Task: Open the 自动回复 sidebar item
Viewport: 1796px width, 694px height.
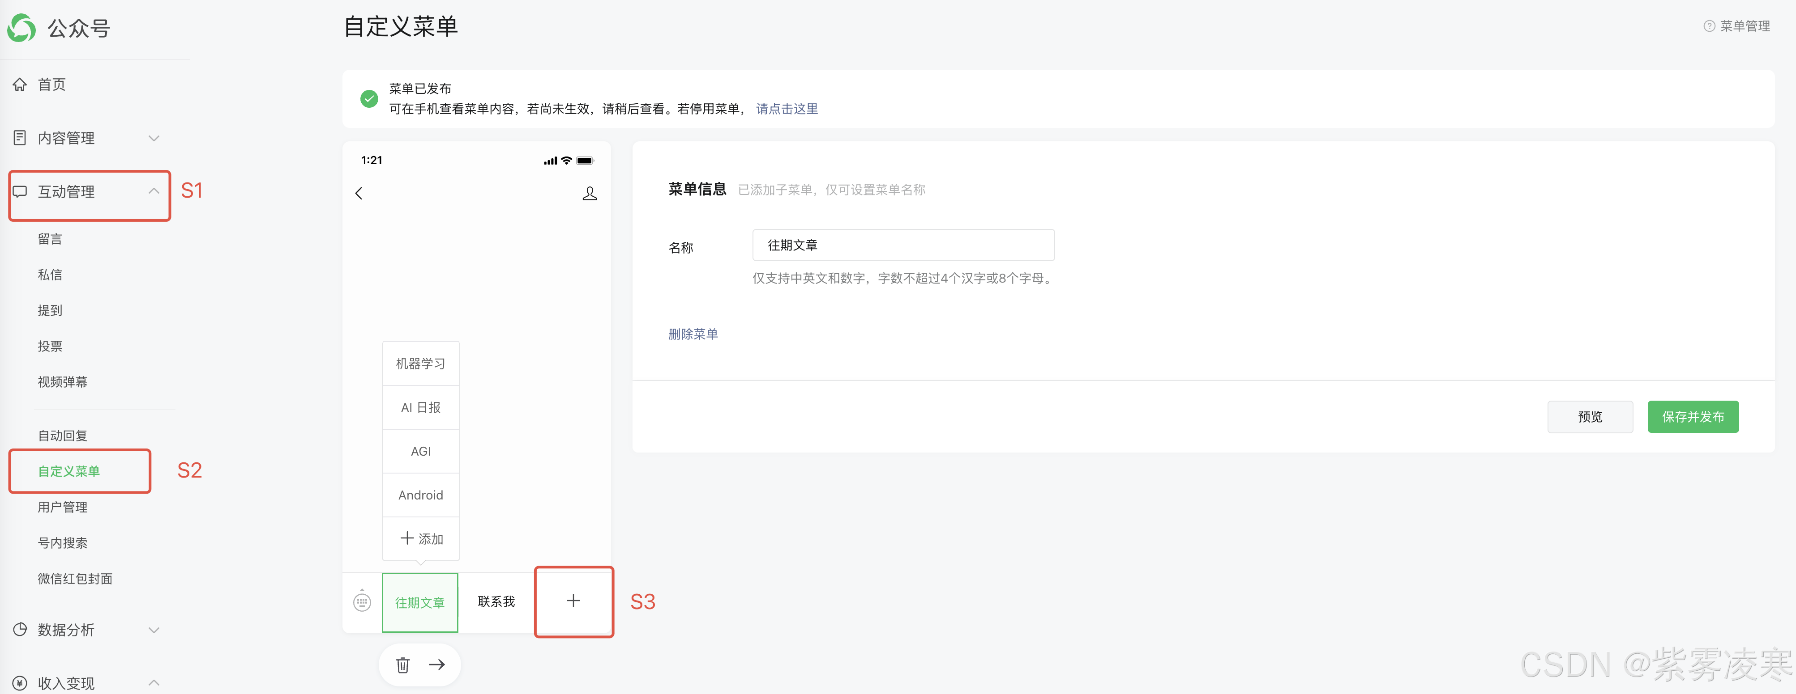Action: click(63, 436)
